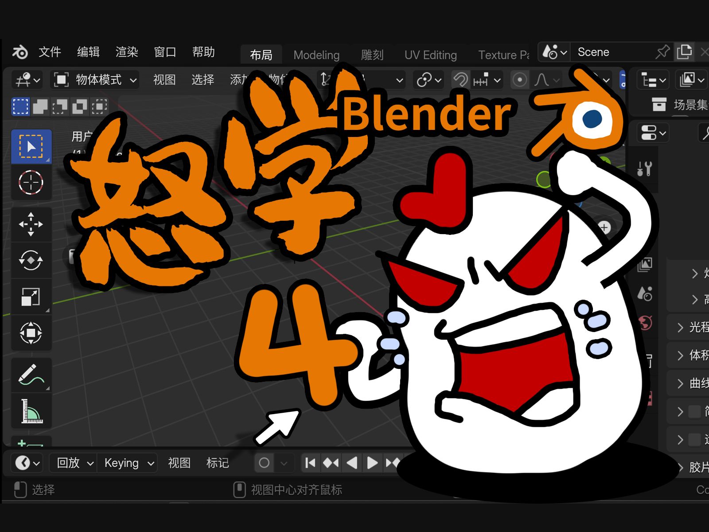The width and height of the screenshot is (709, 532).
Task: Click the Scene name field
Action: [612, 52]
